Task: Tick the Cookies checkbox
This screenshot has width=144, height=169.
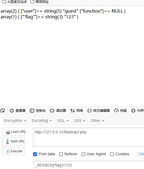Action: tap(112, 154)
